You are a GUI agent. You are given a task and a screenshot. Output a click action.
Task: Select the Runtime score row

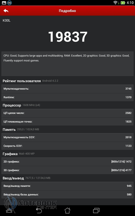(x=67, y=97)
